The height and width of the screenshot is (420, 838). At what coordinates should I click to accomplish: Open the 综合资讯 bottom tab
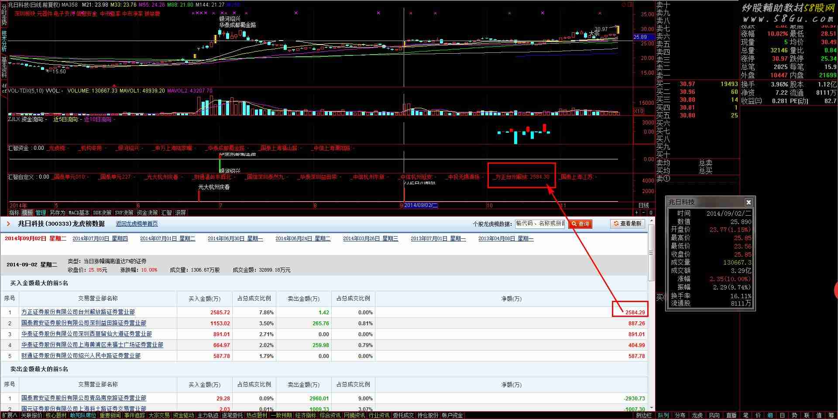pyautogui.click(x=330, y=415)
